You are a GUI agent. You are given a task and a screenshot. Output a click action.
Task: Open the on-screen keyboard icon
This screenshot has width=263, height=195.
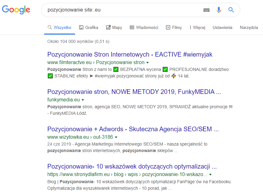click(x=207, y=10)
